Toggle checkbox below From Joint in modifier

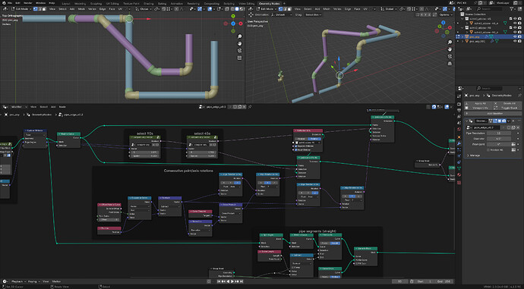488,150
